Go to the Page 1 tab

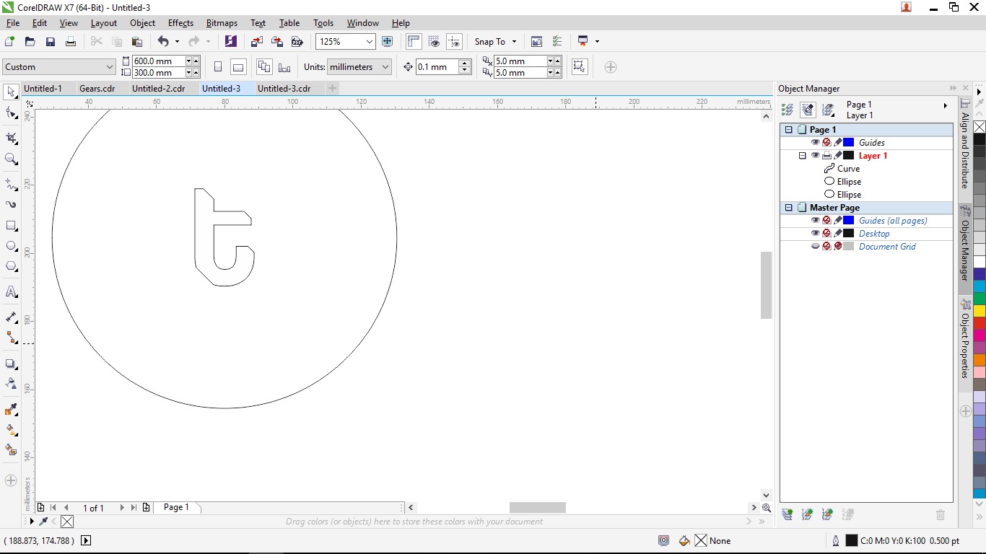176,508
